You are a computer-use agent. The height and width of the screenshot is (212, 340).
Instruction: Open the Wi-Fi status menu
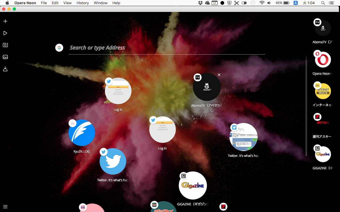[262, 3]
